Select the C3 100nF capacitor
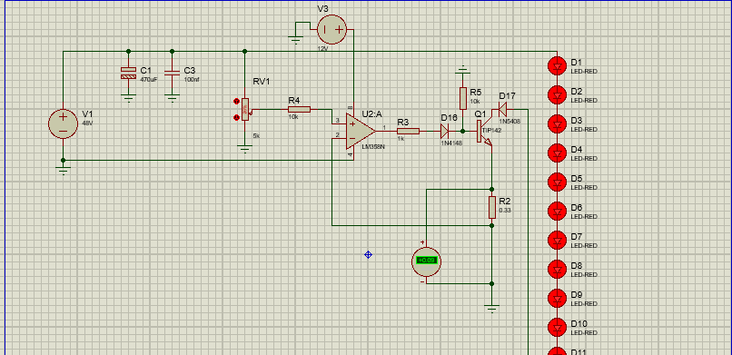 (x=172, y=73)
